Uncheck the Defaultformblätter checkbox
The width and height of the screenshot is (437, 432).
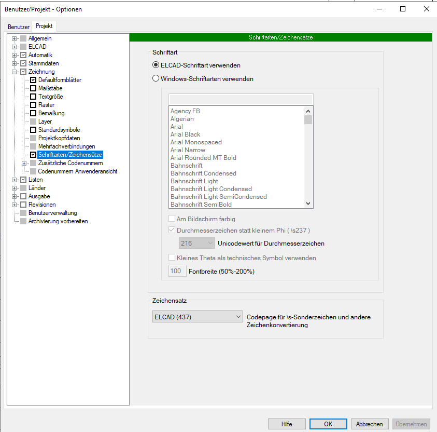pos(33,80)
